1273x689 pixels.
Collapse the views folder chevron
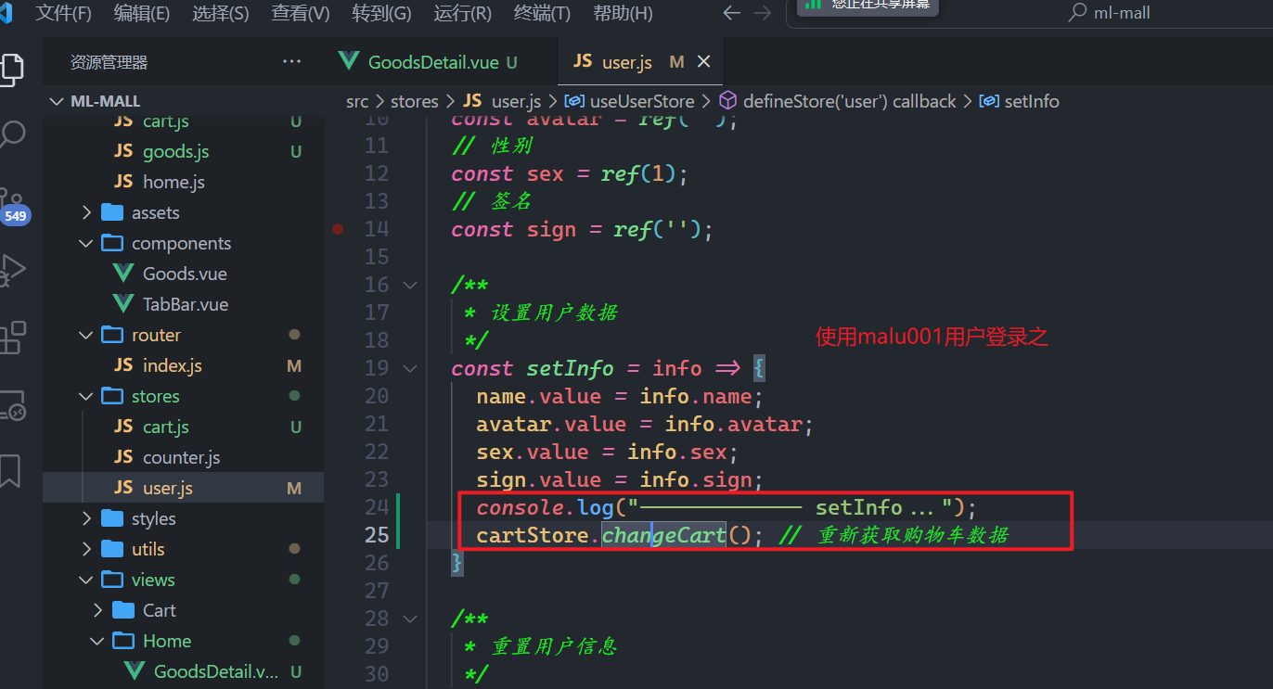tap(86, 580)
